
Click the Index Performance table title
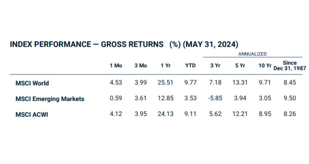(124, 44)
